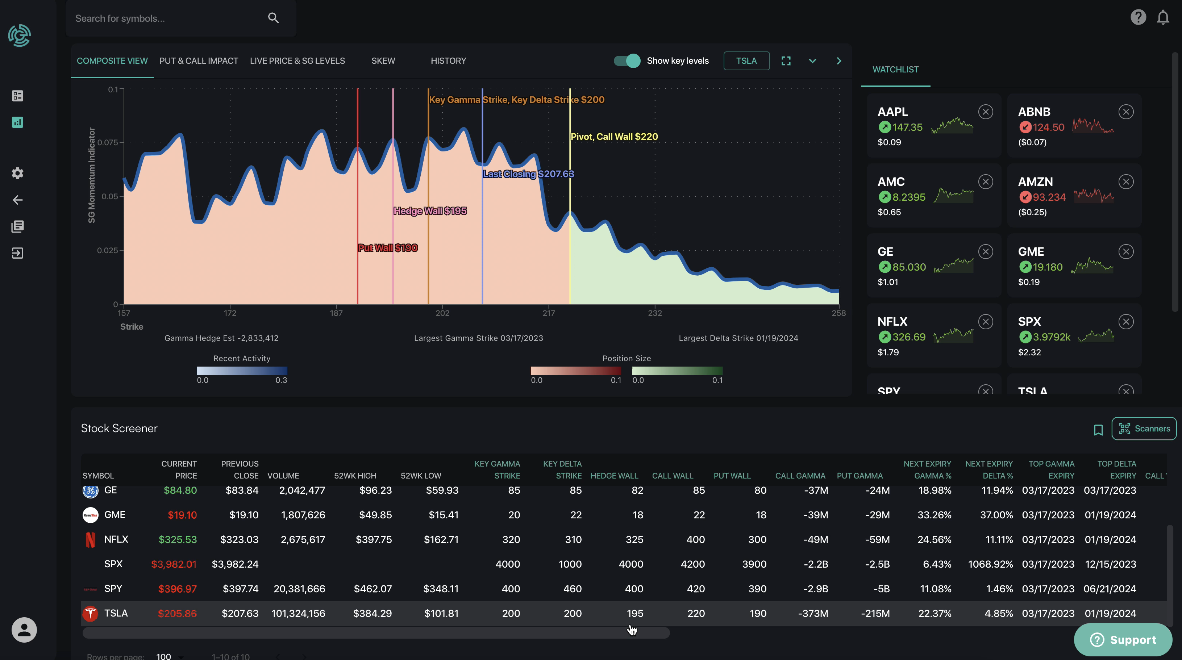Click the red Position Size gradient legend

click(576, 371)
